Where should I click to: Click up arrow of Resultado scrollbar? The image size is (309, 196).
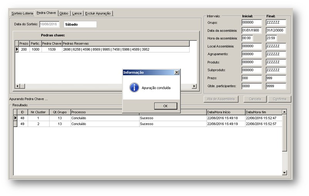pos(284,112)
